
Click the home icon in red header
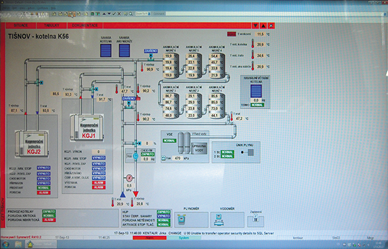point(271,25)
